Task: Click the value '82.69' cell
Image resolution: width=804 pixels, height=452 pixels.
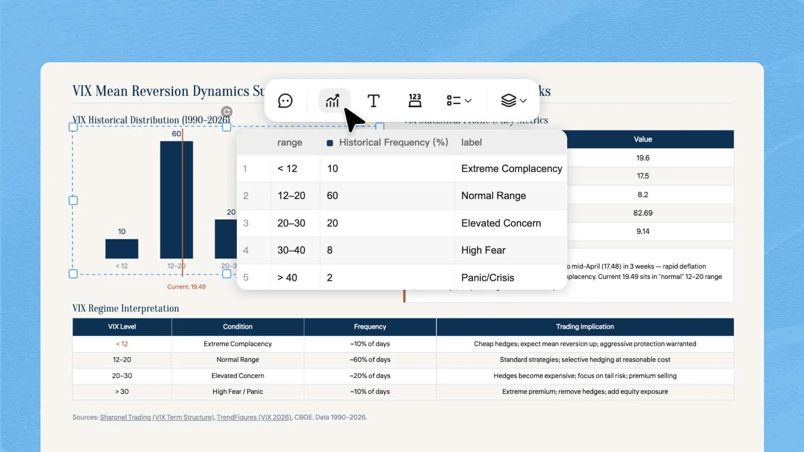Action: click(643, 213)
